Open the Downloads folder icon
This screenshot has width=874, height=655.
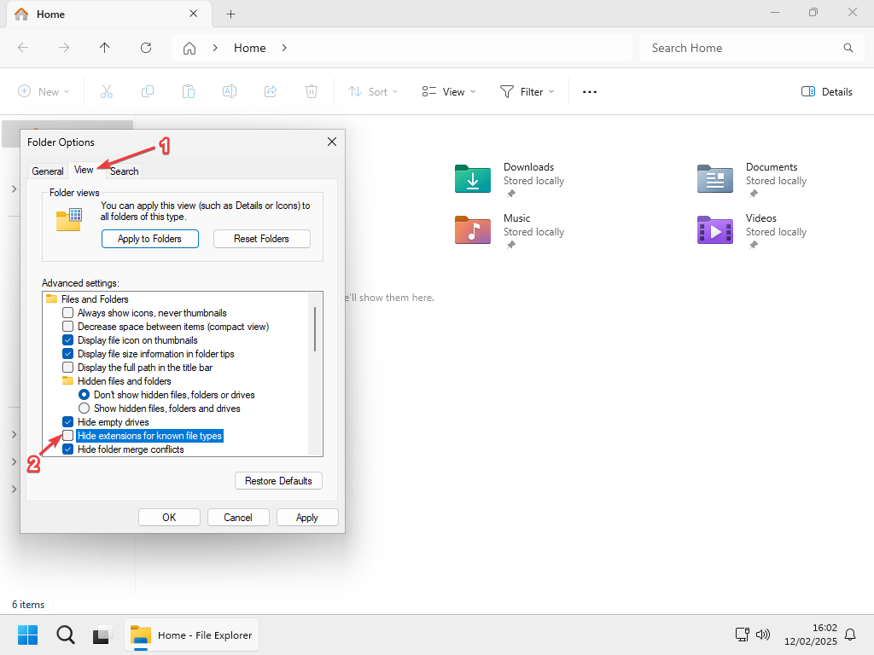pos(472,179)
